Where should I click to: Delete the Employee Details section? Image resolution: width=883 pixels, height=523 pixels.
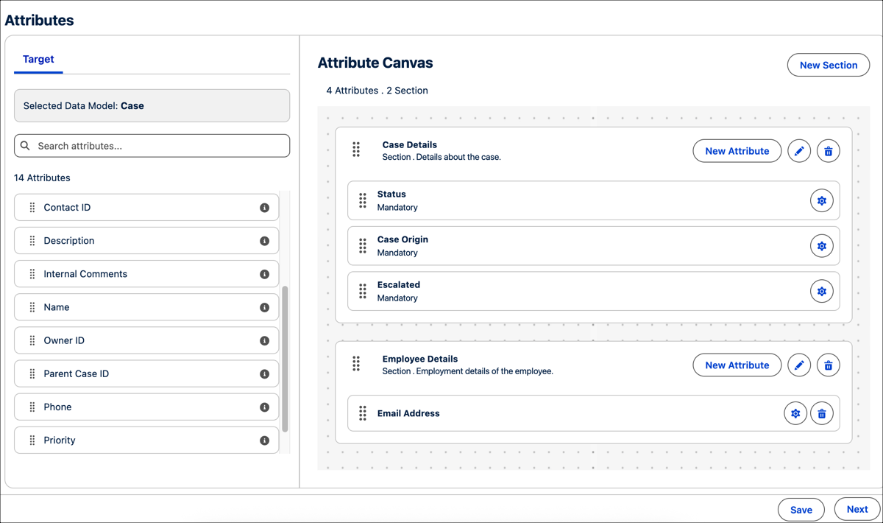[x=829, y=365]
